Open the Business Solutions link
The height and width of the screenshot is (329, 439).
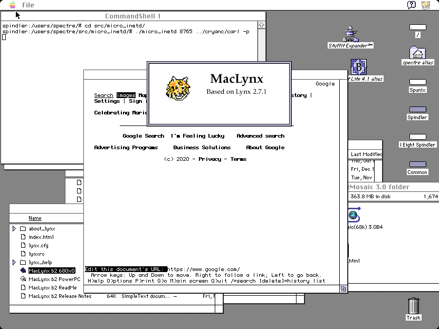202,147
